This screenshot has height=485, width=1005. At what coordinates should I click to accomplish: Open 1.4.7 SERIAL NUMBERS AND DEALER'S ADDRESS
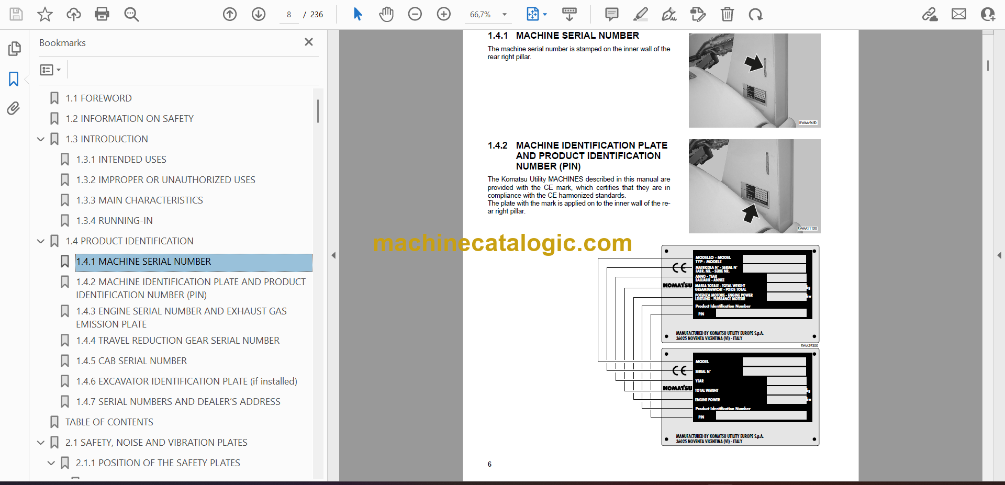click(x=178, y=402)
